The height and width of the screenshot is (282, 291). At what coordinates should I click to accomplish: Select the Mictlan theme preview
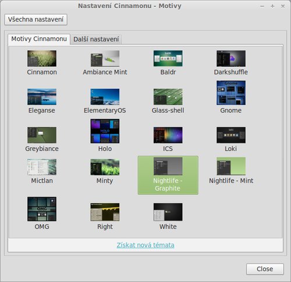(x=42, y=167)
